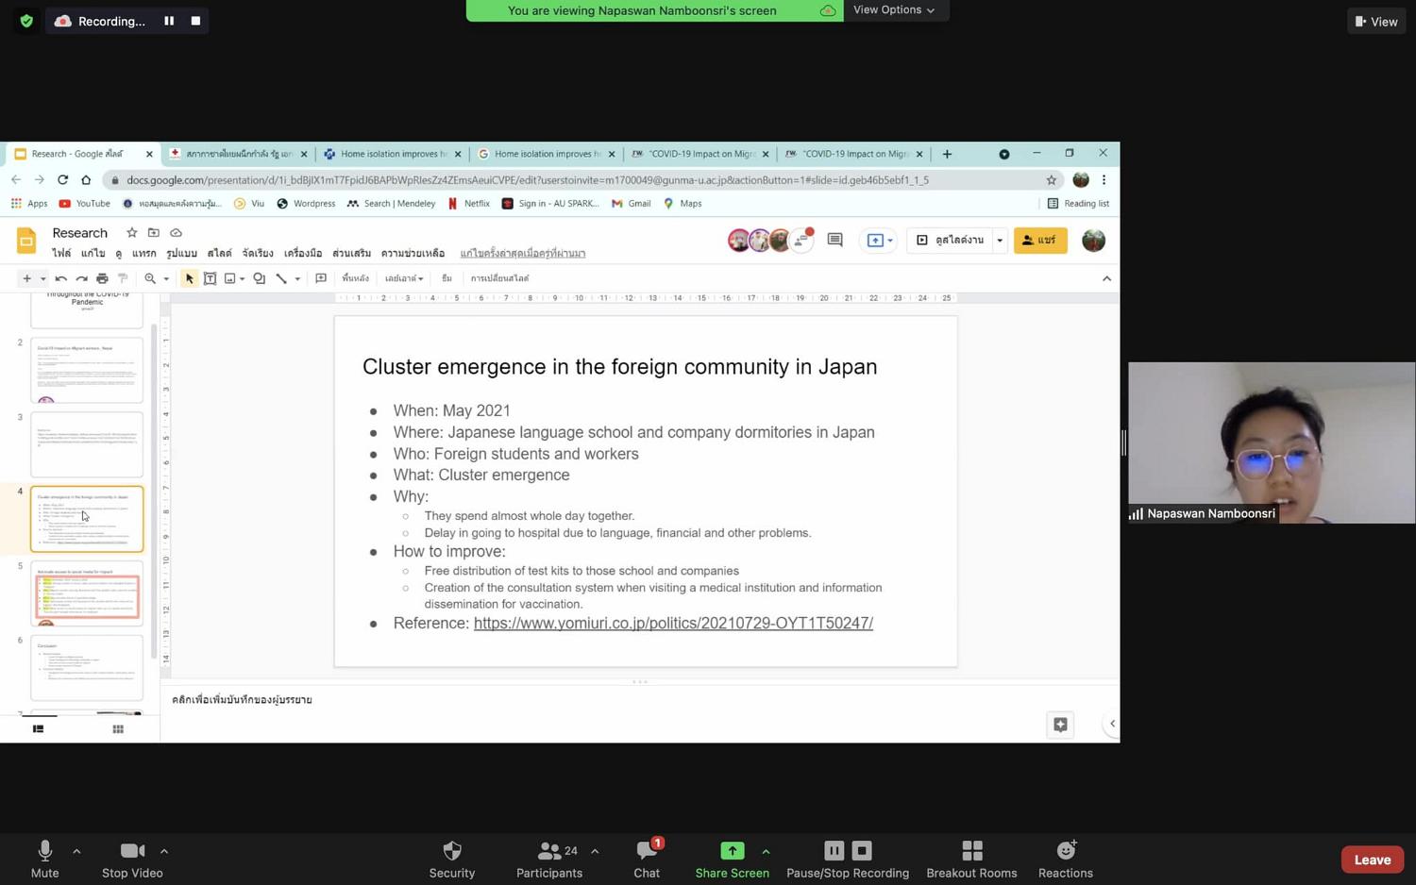Select the paint format tool
This screenshot has width=1416, height=885.
point(123,278)
